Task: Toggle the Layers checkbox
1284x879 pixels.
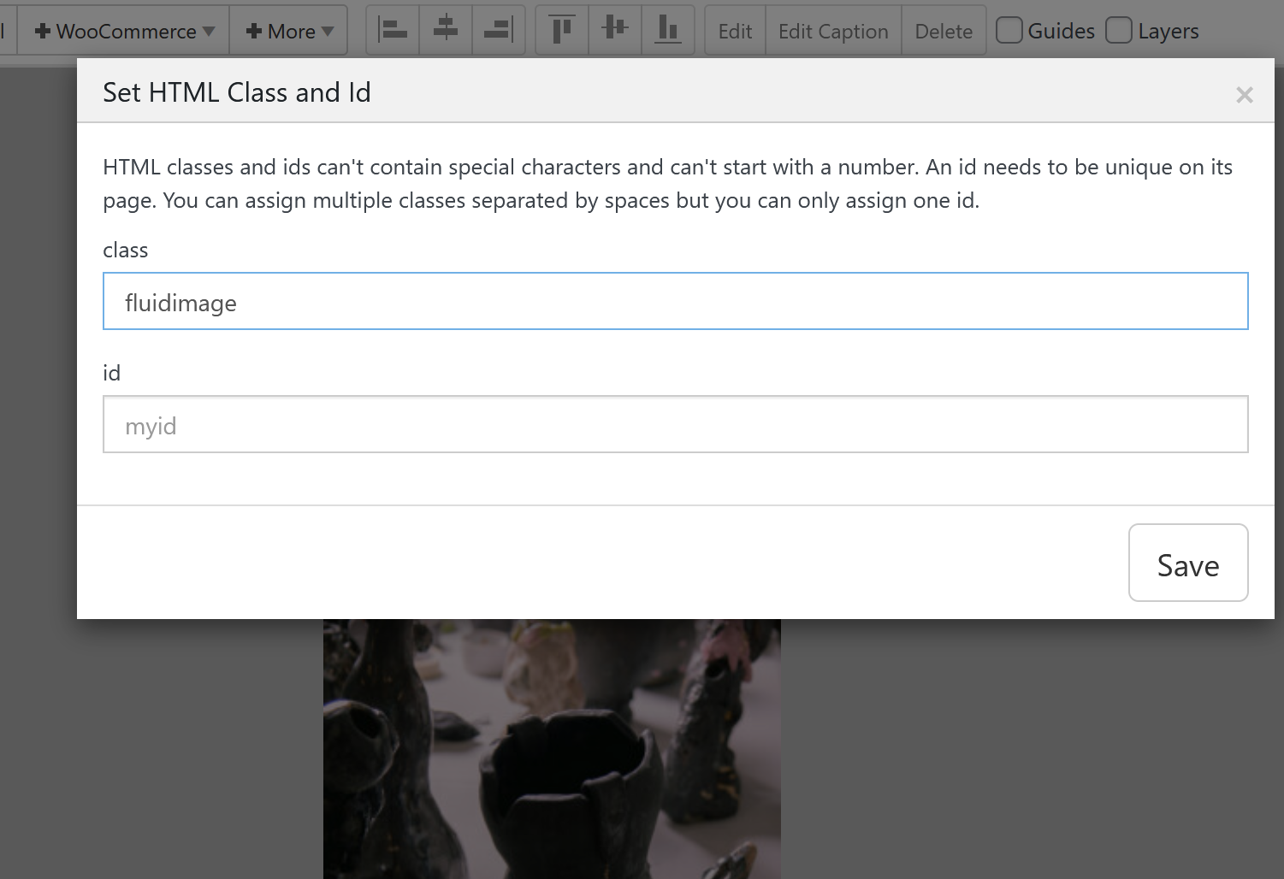Action: pyautogui.click(x=1119, y=31)
